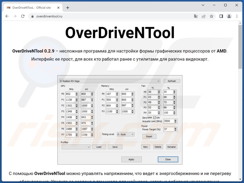Screen dimensions: 244x183
Task: Reload the page with the refresh icon
Action: [23, 16]
